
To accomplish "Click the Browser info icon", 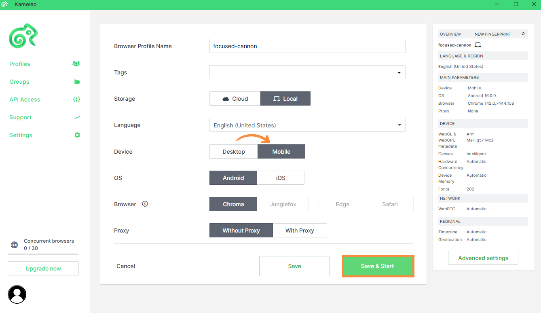I will (145, 204).
